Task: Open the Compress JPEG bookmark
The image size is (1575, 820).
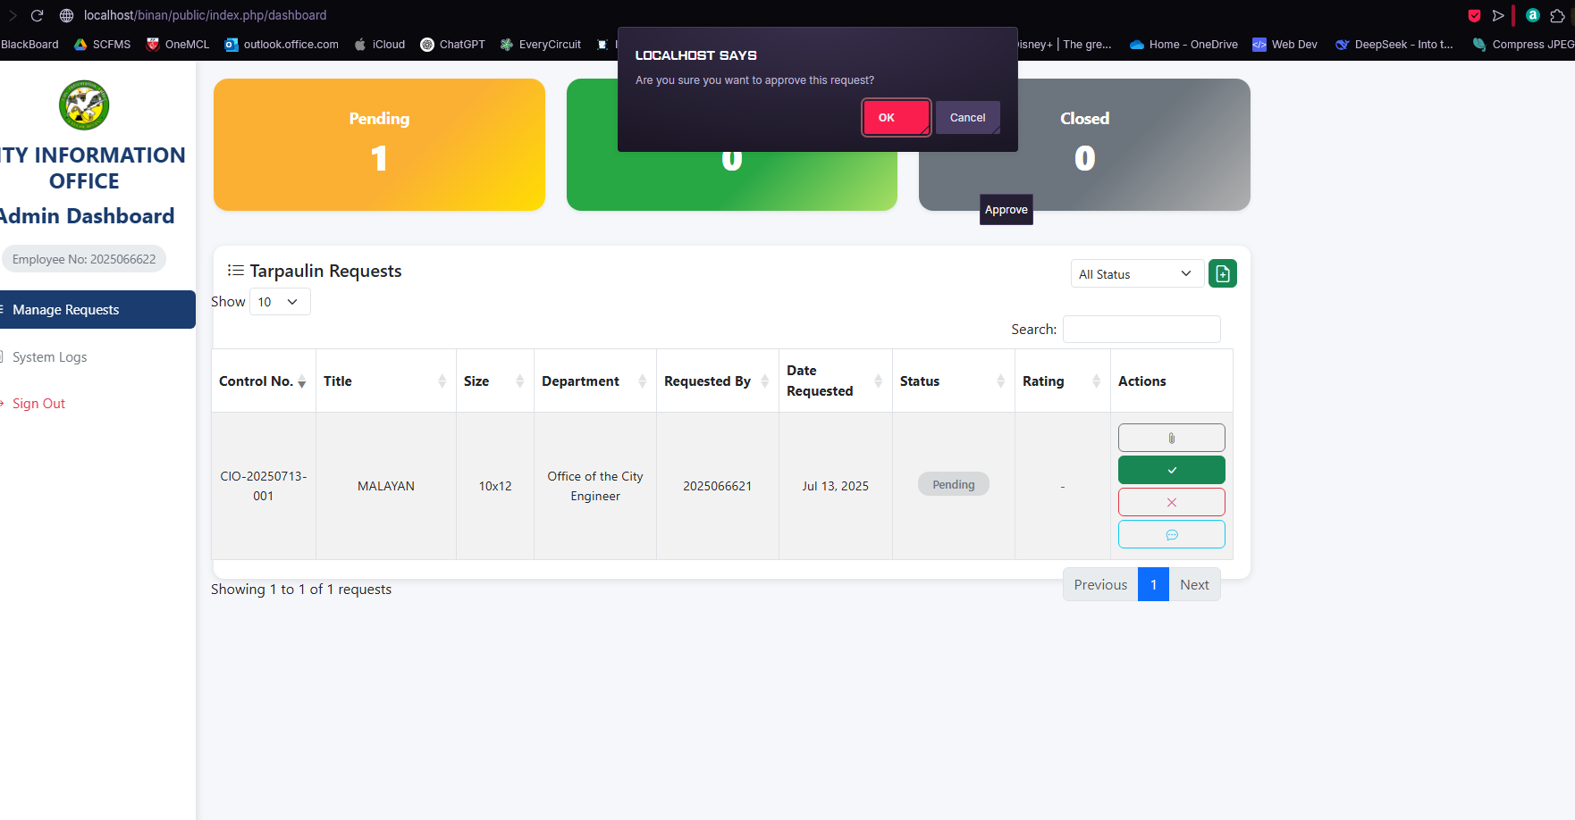Action: point(1523,44)
